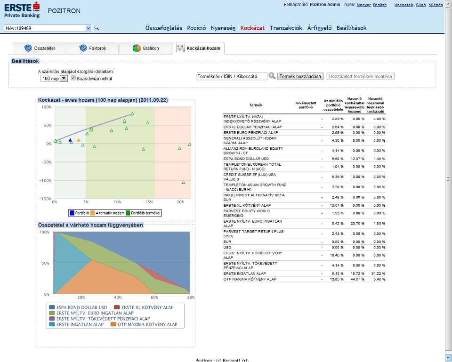
Task: Click the orange Alternatív hozam legend swatch
Action: point(93,213)
